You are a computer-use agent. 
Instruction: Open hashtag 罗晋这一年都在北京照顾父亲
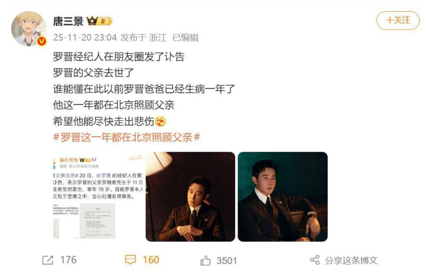coord(127,137)
